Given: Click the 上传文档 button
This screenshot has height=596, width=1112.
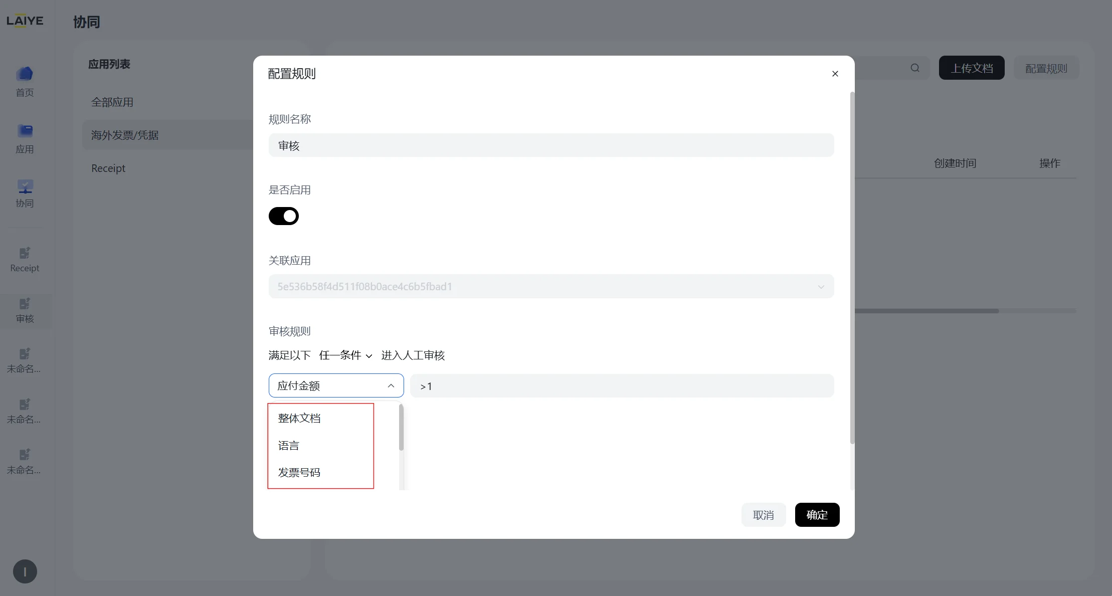Looking at the screenshot, I should (972, 68).
